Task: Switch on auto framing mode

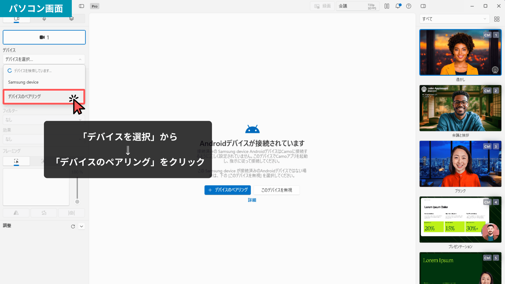Action: [43, 161]
